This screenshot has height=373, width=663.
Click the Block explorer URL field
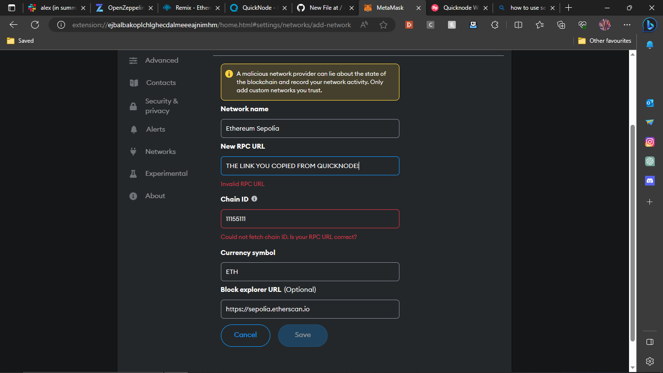[310, 309]
